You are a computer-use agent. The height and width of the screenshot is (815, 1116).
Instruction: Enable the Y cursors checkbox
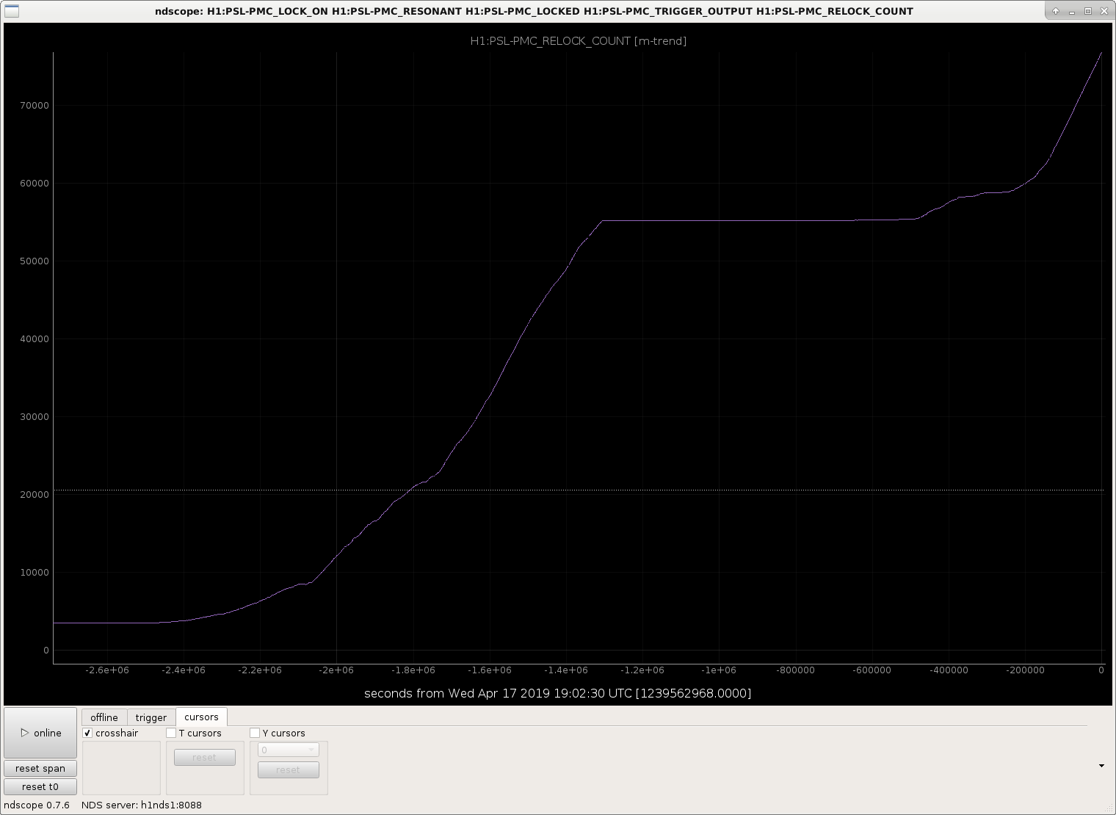pyautogui.click(x=255, y=733)
